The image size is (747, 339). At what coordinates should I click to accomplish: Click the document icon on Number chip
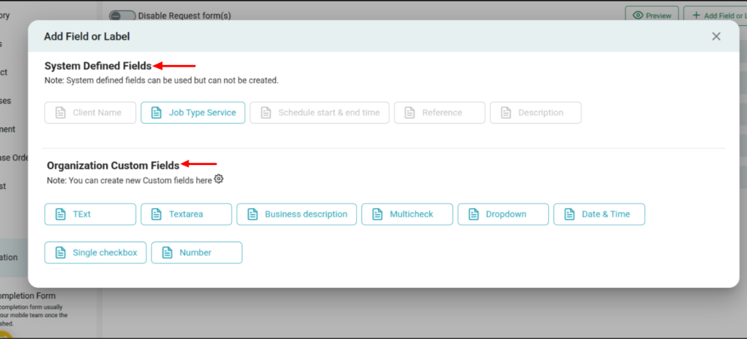(167, 252)
